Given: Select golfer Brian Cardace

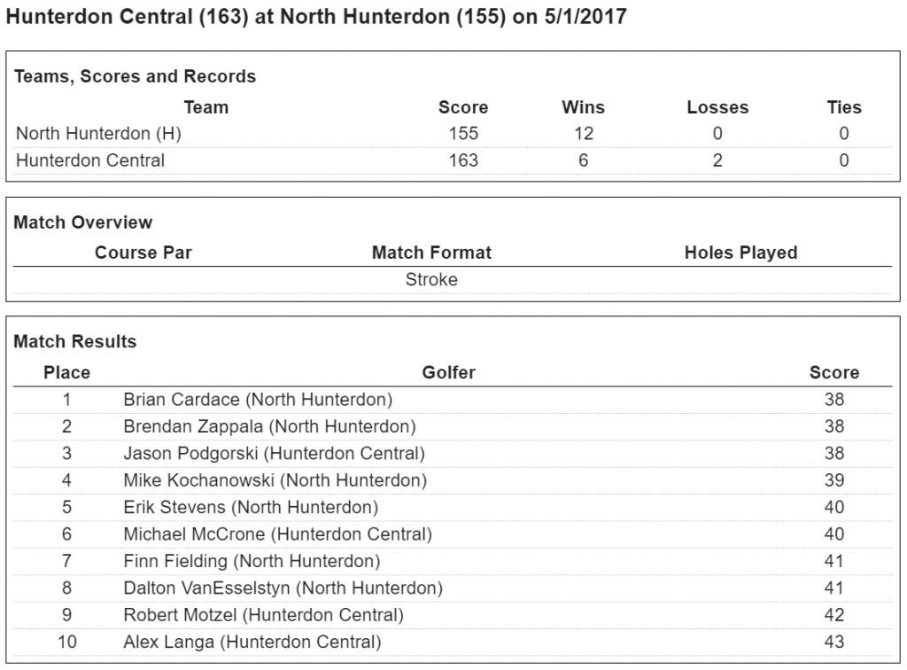Looking at the screenshot, I should [258, 400].
